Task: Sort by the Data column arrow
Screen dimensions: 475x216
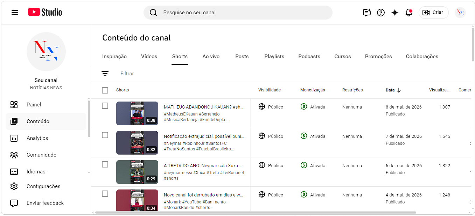Action: click(x=399, y=90)
